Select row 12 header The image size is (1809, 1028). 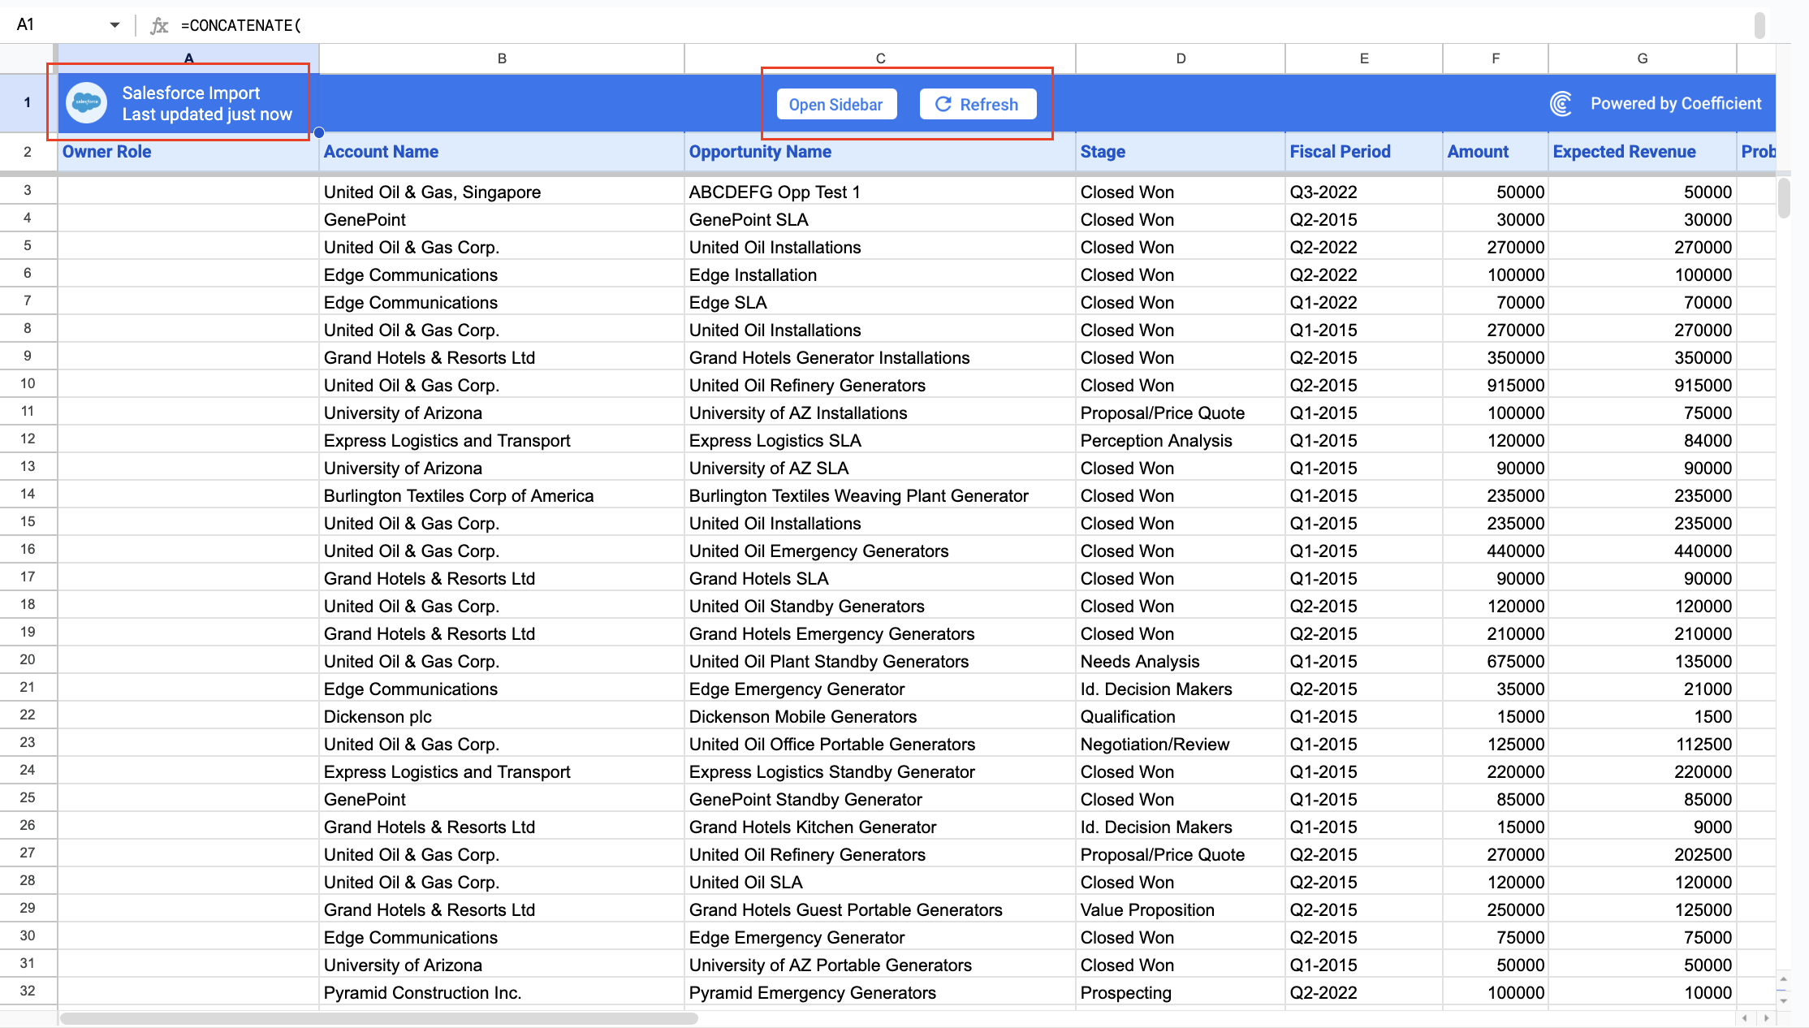tap(28, 439)
